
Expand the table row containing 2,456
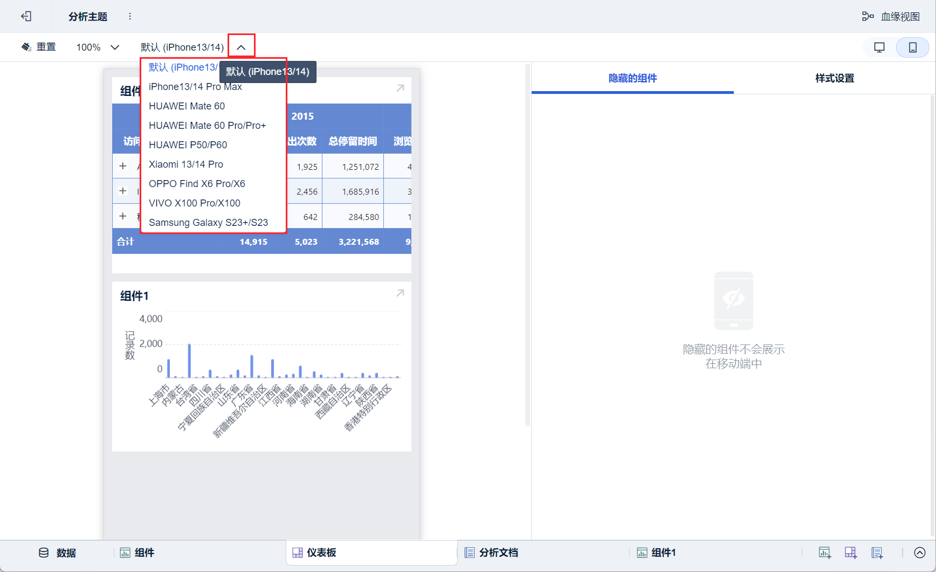click(x=123, y=191)
